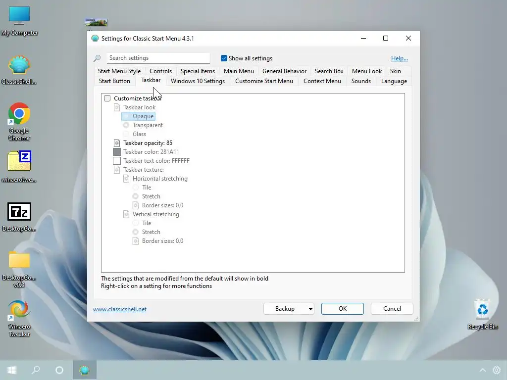Focus the Search settings field
Image resolution: width=507 pixels, height=380 pixels.
(x=158, y=58)
